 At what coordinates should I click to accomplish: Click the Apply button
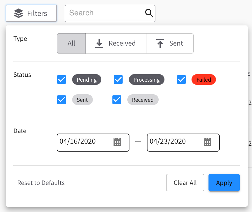(224, 183)
